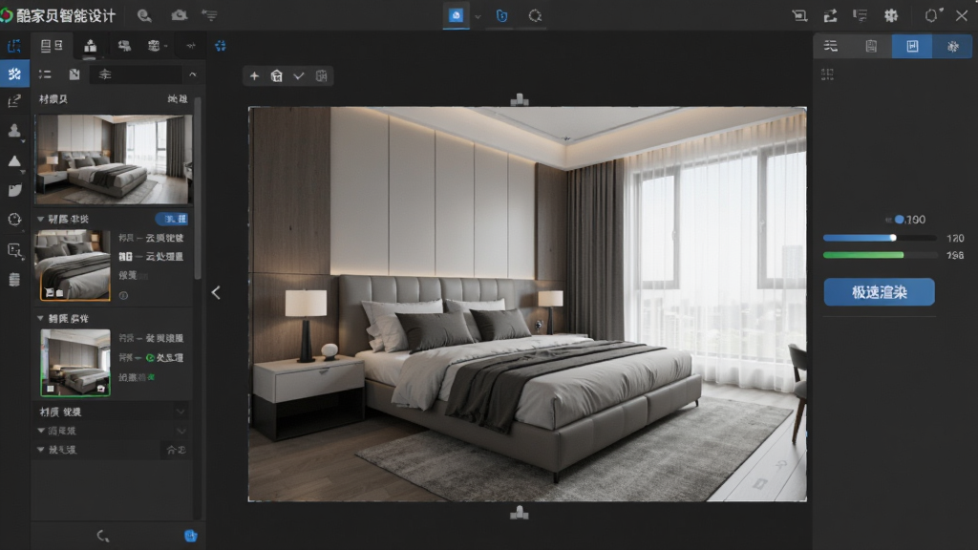Switch to the gear tab in right panel
978x550 pixels.
click(x=952, y=46)
